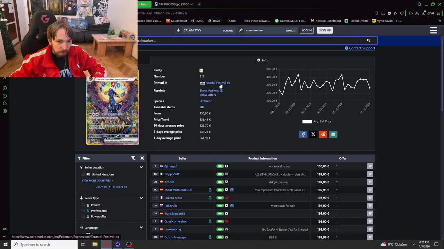
Task: Click the LOG IN button
Action: 307,30
